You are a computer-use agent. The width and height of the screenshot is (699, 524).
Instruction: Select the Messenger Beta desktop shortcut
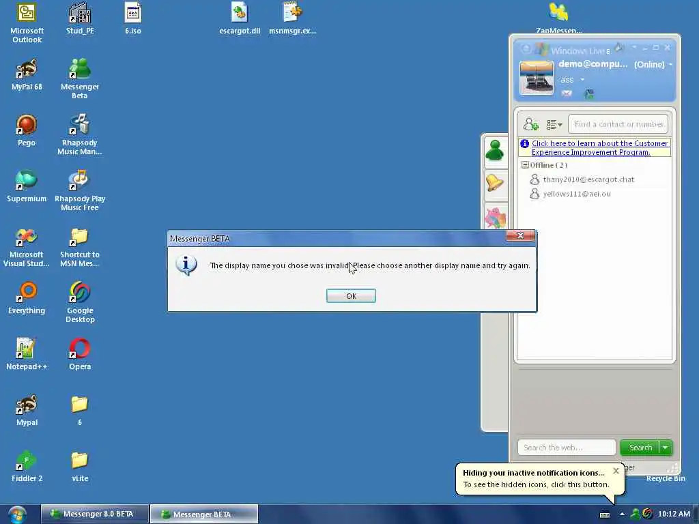pyautogui.click(x=80, y=79)
